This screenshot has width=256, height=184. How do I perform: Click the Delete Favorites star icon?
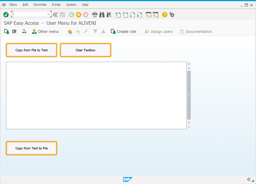coord(78,31)
